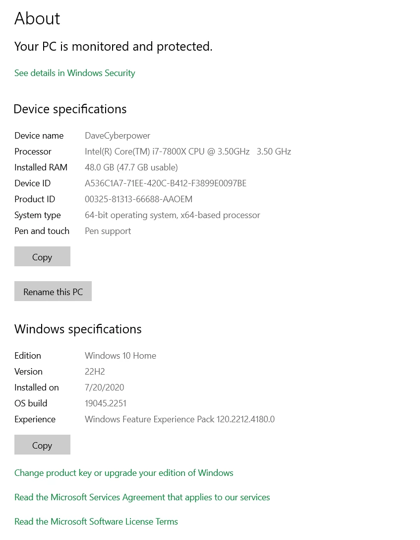420x540 pixels.
Task: Select the device name DaveCyberpower
Action: [118, 136]
